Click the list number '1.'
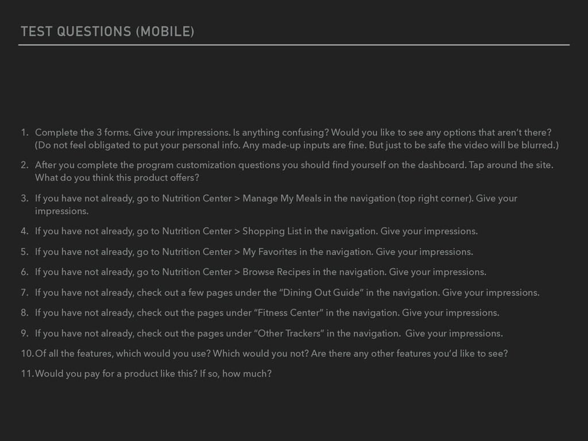Image resolution: width=588 pixels, height=441 pixels. [25, 133]
